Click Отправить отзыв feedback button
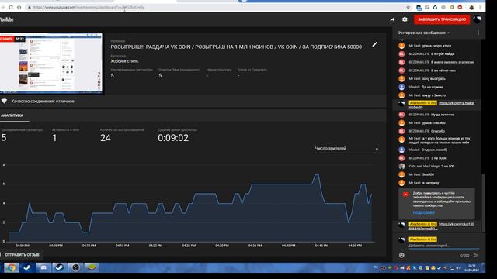 [x=22, y=255]
